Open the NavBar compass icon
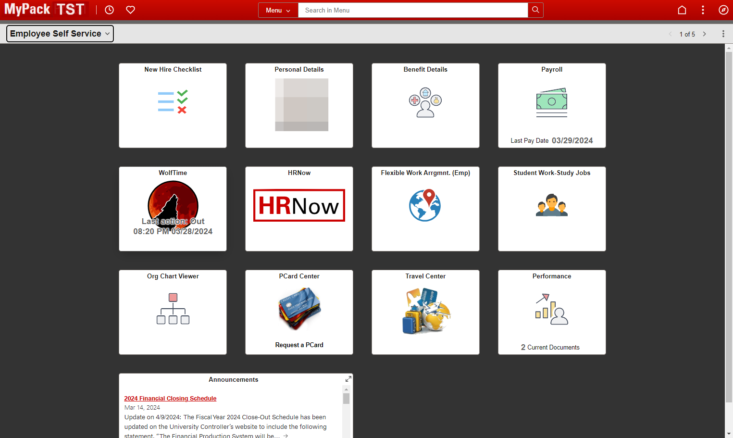The height and width of the screenshot is (438, 733). tap(723, 10)
